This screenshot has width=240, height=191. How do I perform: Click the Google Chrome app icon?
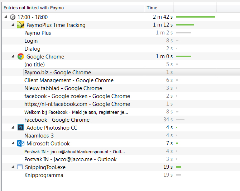click(x=21, y=57)
